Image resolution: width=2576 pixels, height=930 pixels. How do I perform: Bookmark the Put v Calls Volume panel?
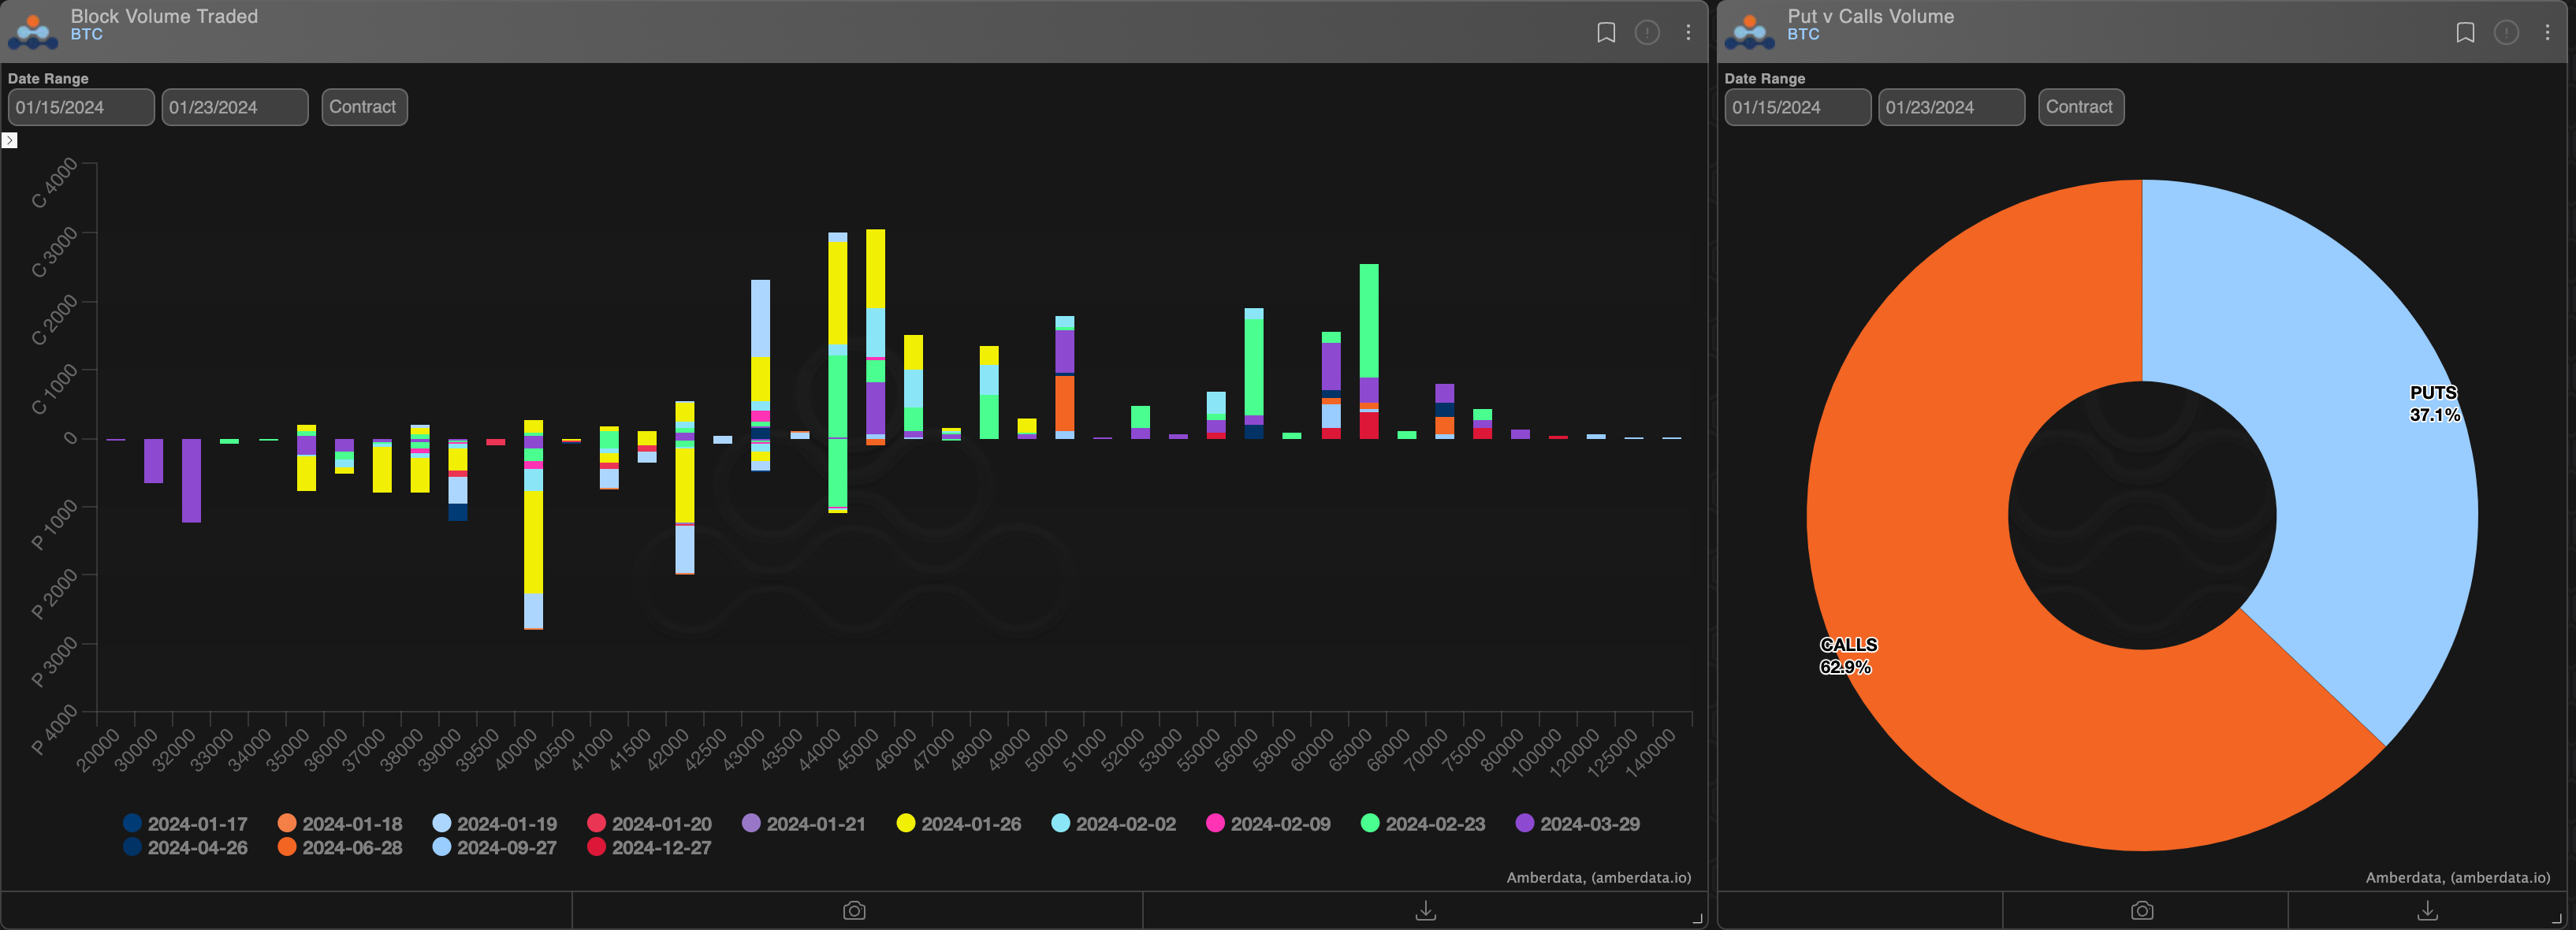click(2465, 33)
